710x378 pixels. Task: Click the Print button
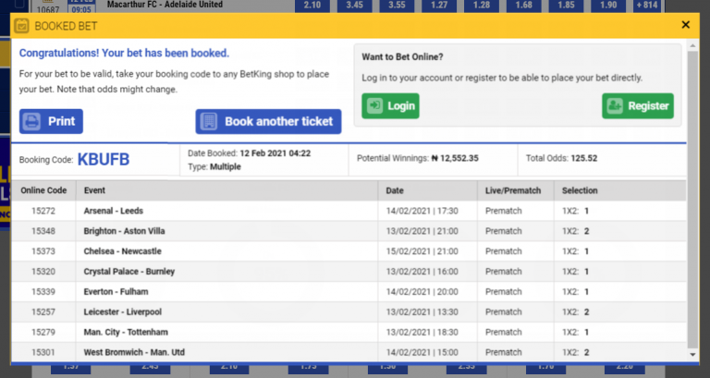click(x=51, y=121)
